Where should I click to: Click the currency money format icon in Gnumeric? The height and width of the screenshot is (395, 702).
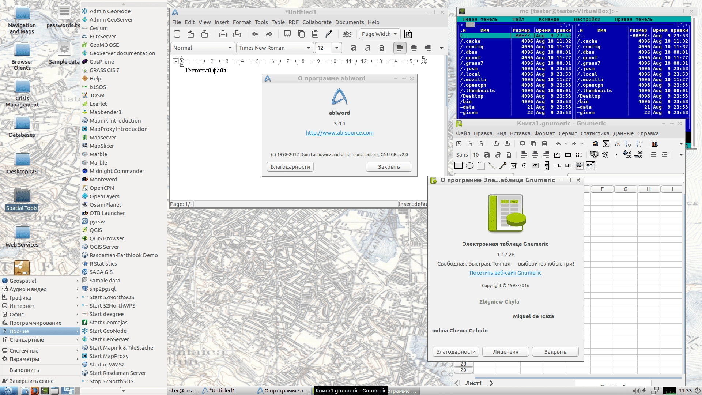594,155
